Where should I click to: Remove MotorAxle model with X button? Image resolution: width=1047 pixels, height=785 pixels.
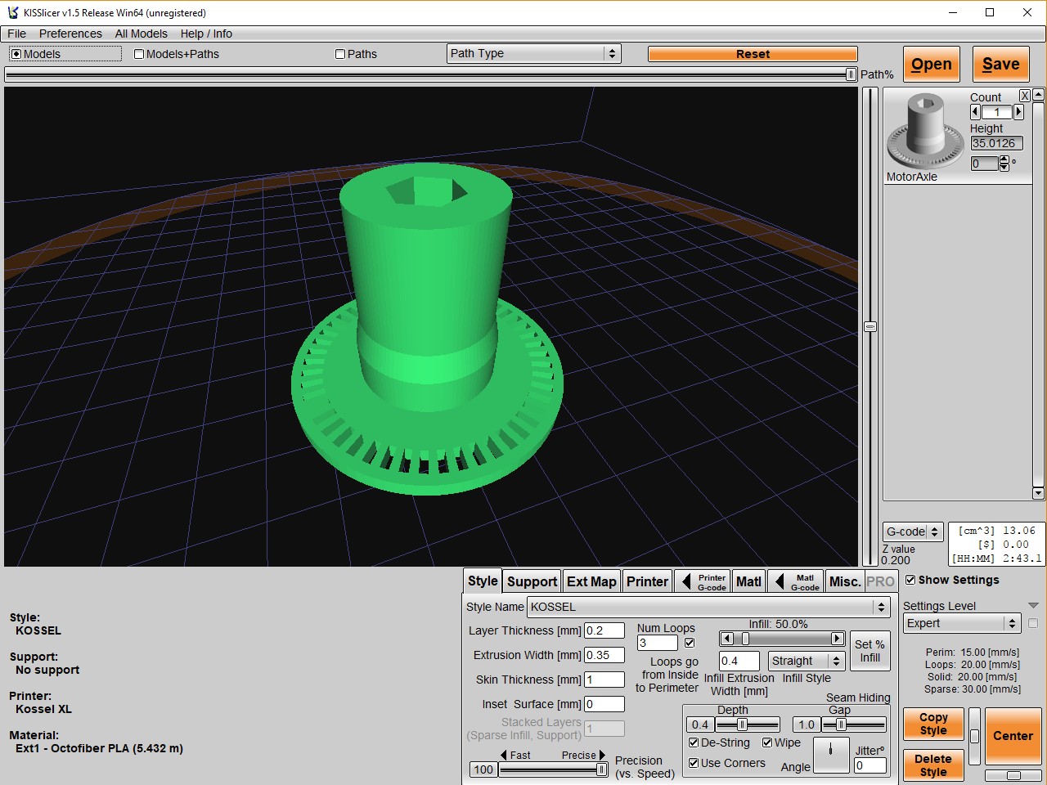1024,96
